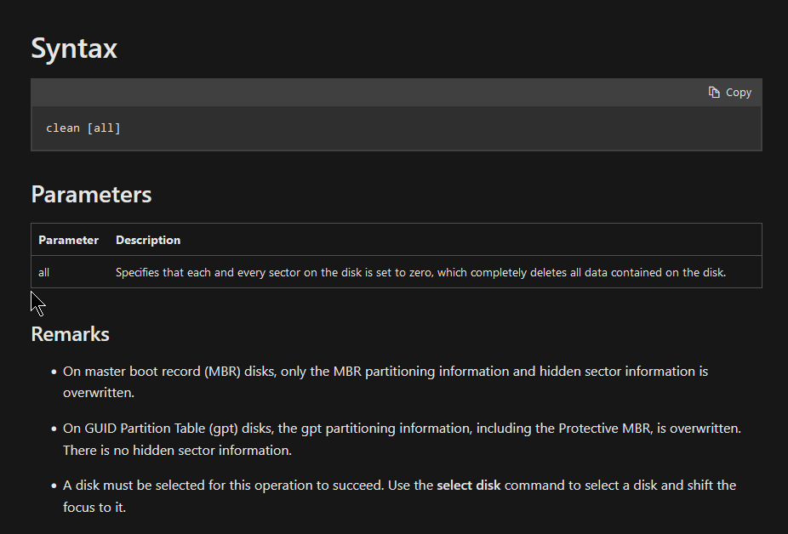Screen dimensions: 788x534
Task: Click the Parameter column header
Action: point(68,240)
